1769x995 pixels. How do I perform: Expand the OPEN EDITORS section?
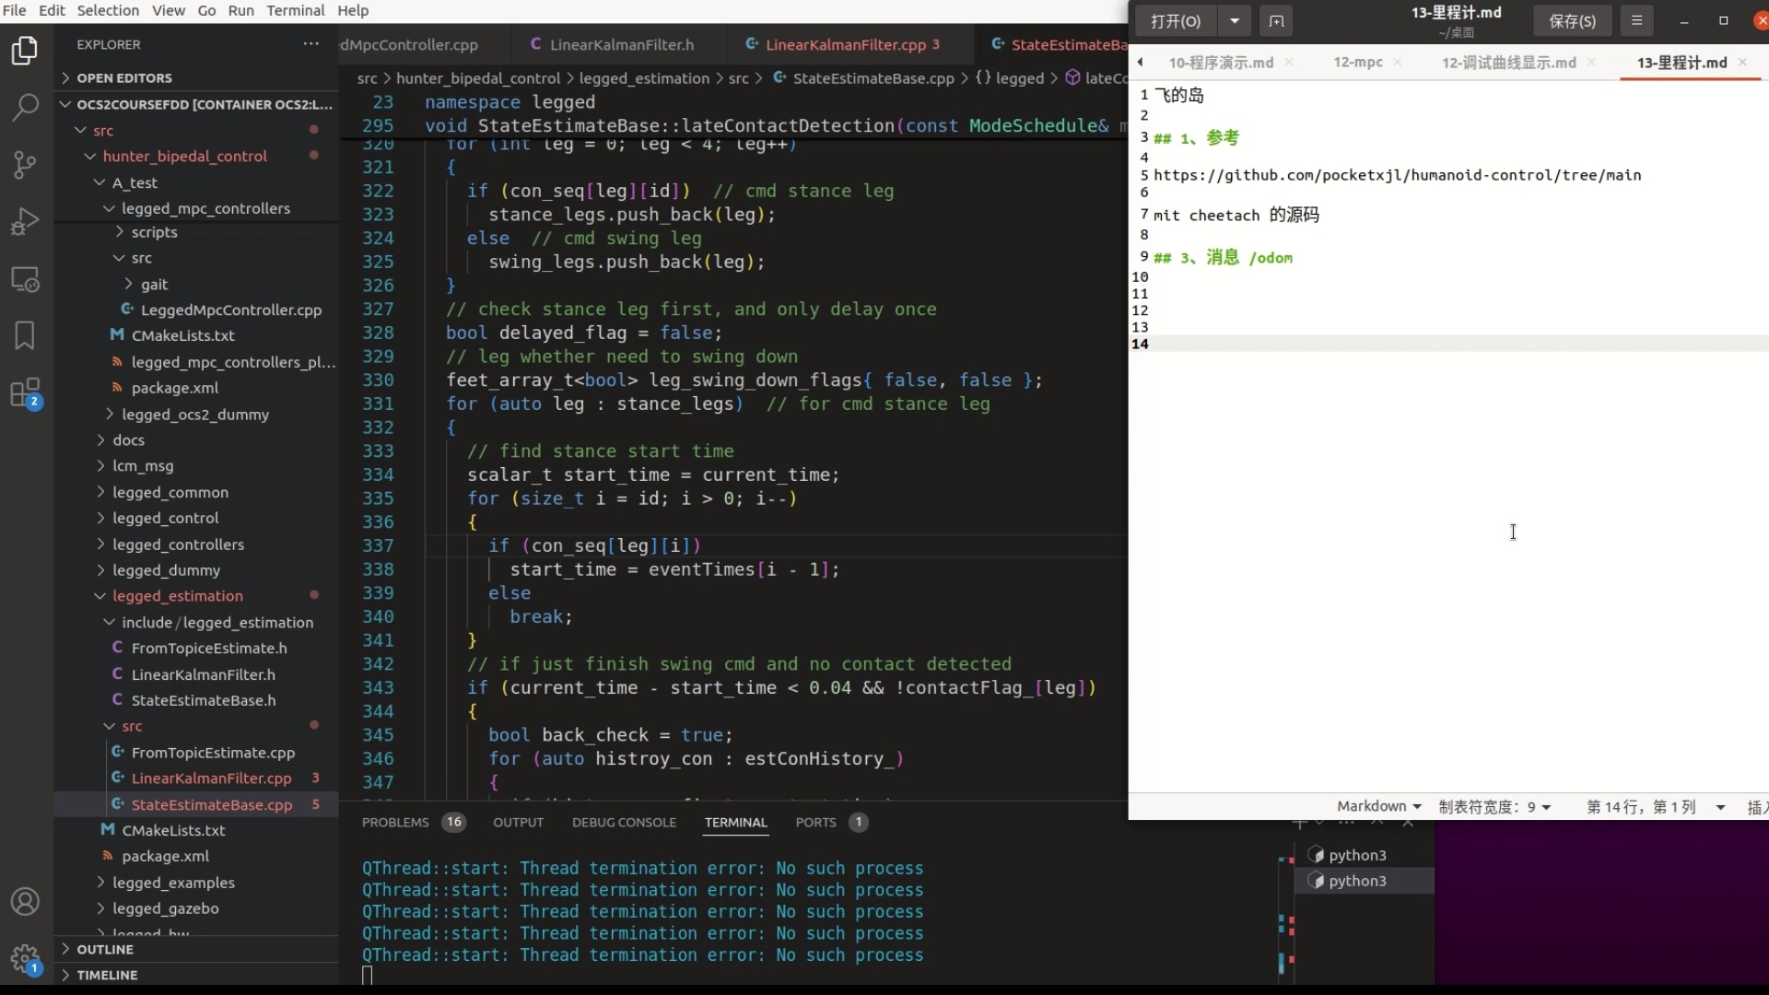[124, 78]
